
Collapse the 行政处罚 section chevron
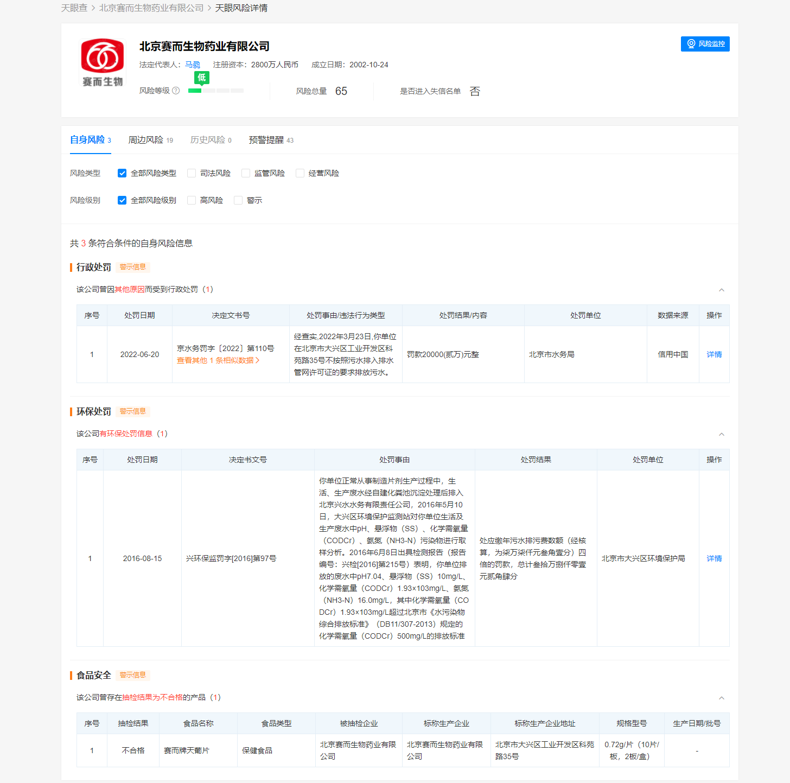[x=722, y=290]
